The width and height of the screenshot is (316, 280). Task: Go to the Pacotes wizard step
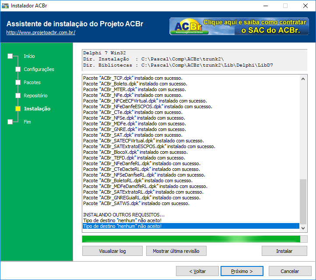coord(32,82)
